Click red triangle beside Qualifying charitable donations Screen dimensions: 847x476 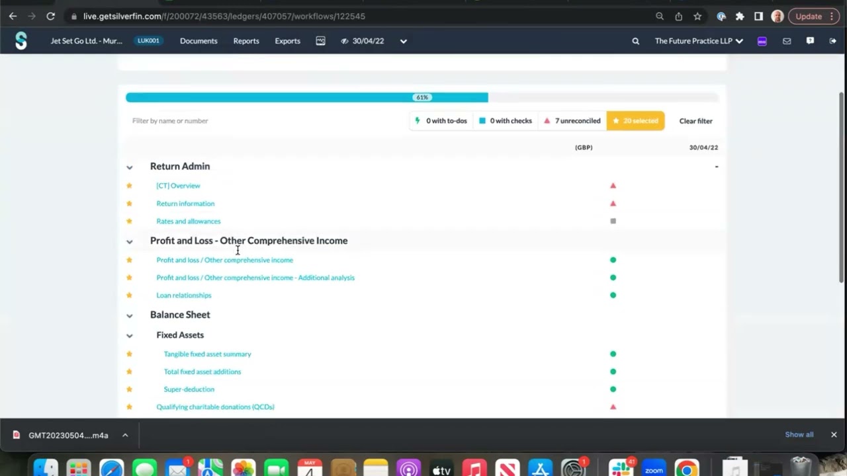[x=613, y=407]
